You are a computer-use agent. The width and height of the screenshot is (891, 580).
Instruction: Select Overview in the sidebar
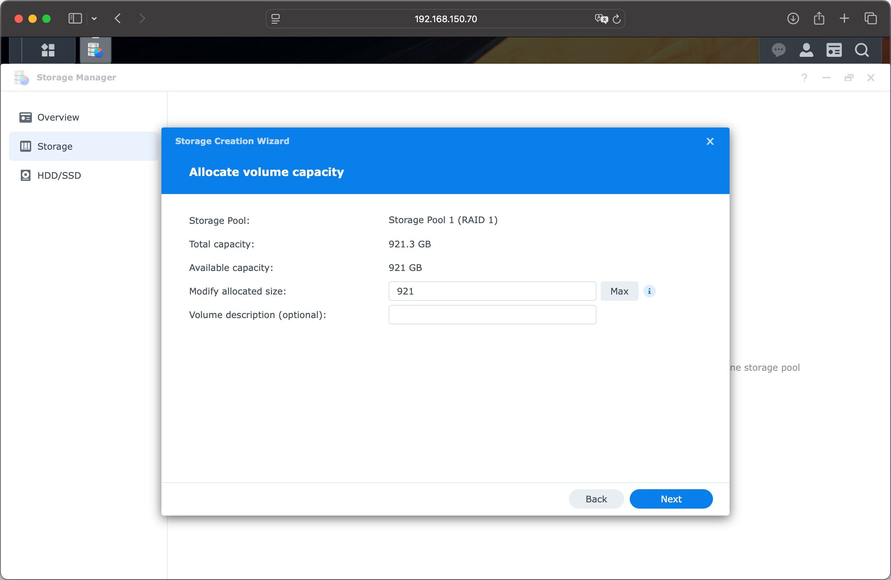(58, 117)
